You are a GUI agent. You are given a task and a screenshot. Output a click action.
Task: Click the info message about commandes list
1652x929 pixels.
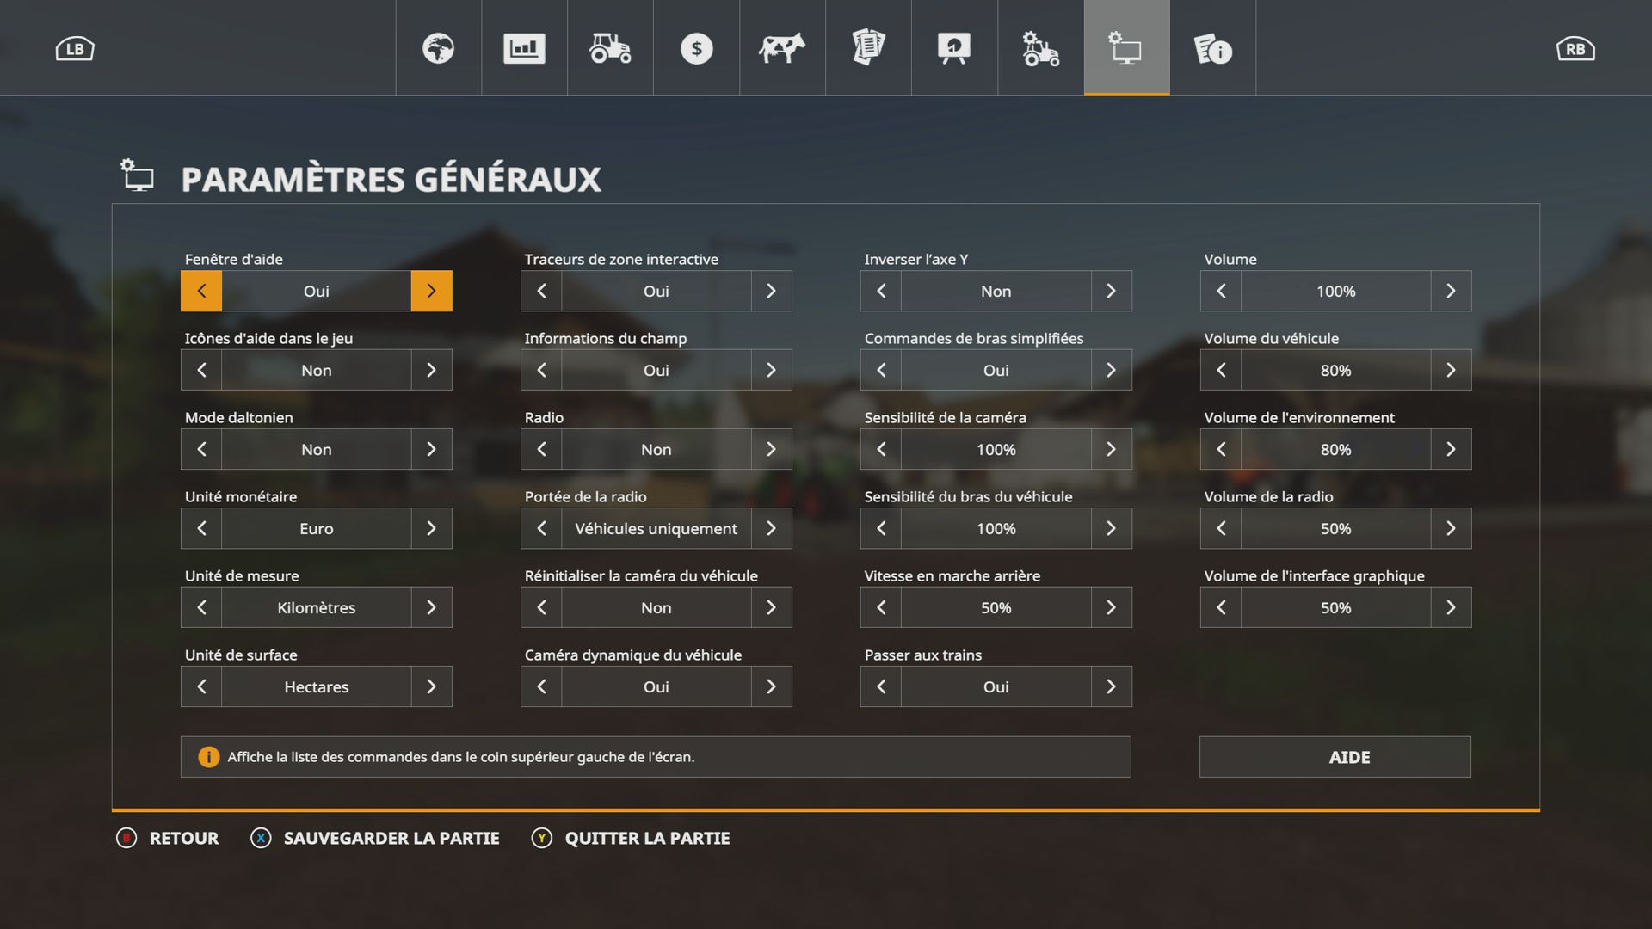(654, 757)
